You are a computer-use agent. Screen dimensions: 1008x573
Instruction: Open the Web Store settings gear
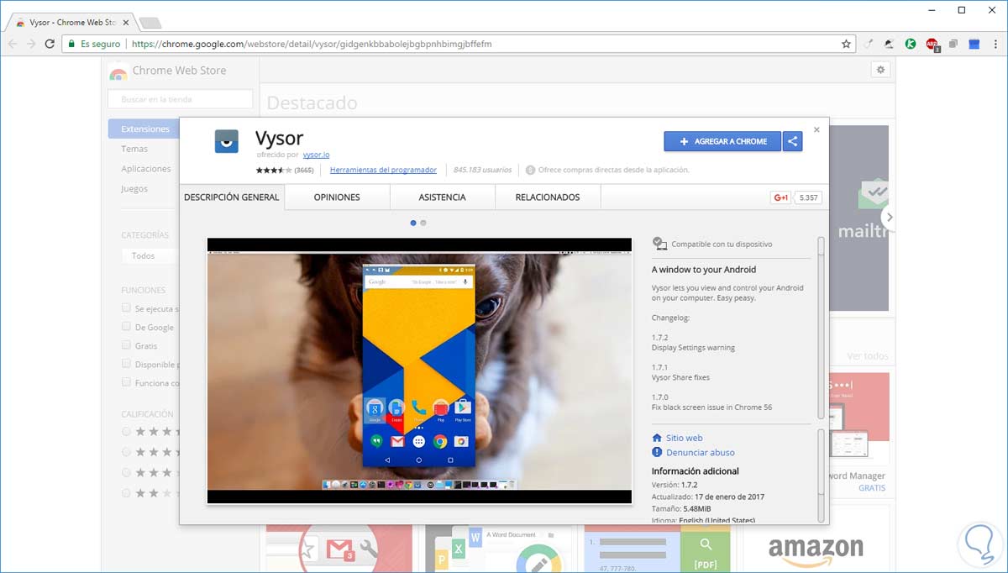880,70
